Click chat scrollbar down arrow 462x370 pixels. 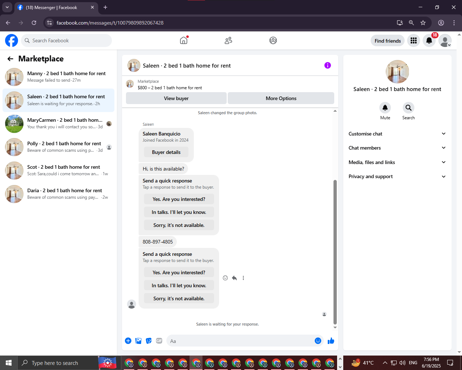pos(335,328)
